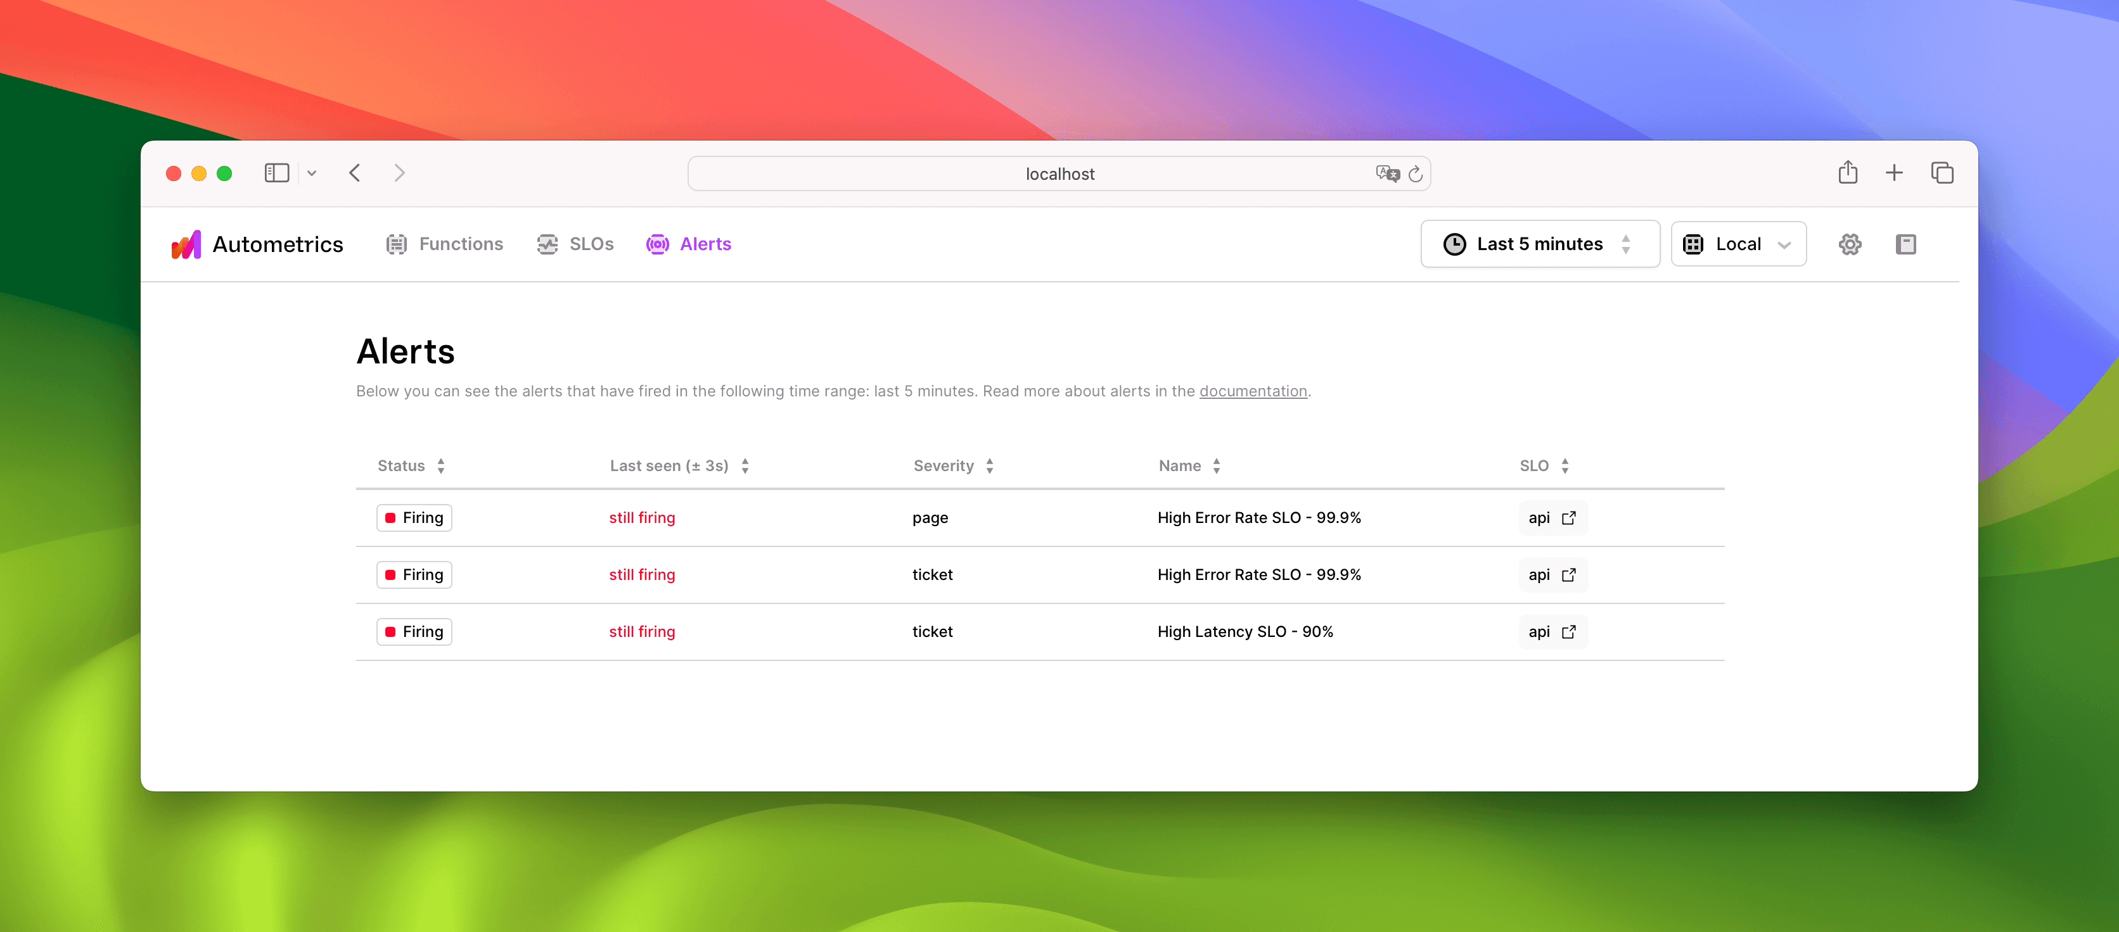Image resolution: width=2119 pixels, height=932 pixels.
Task: Open the documentation link
Action: [x=1252, y=391]
